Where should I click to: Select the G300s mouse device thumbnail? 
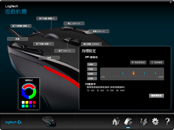click(x=49, y=122)
